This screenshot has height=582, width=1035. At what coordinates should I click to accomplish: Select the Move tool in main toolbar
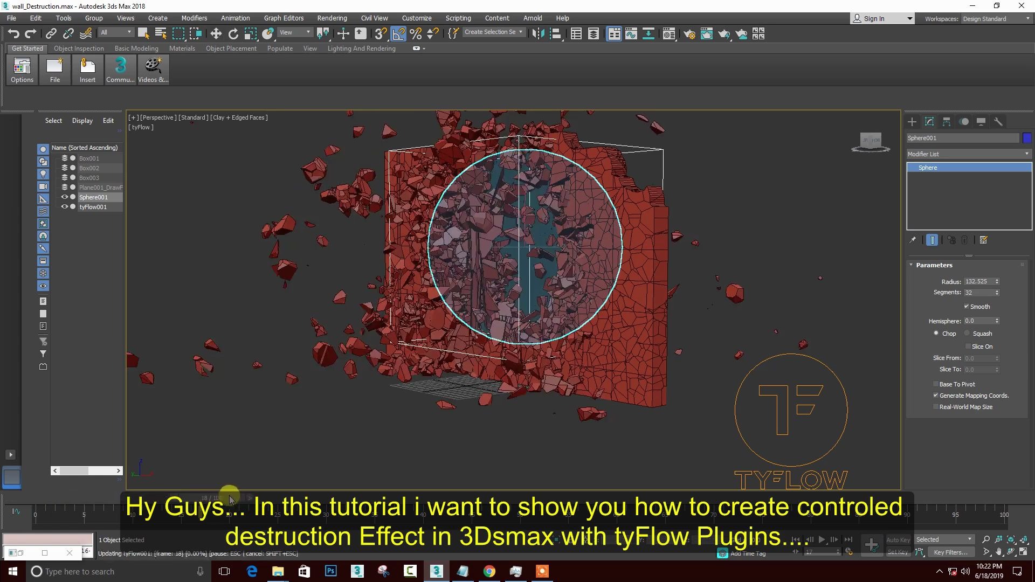[x=216, y=34]
